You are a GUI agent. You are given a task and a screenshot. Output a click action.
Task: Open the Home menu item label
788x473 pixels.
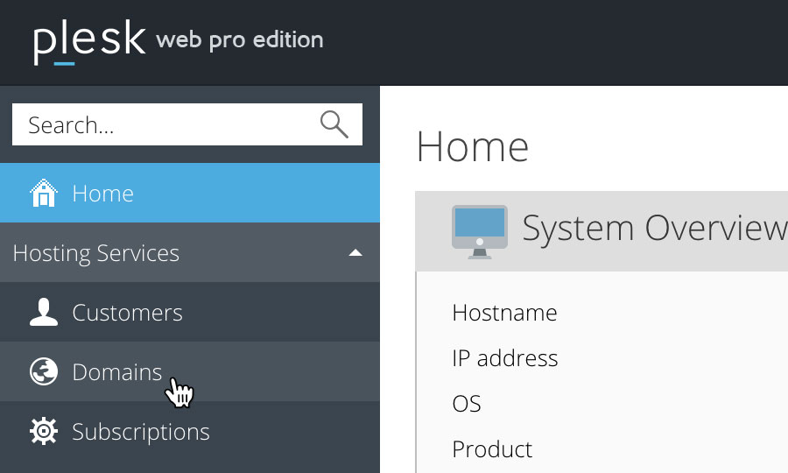[x=103, y=194]
